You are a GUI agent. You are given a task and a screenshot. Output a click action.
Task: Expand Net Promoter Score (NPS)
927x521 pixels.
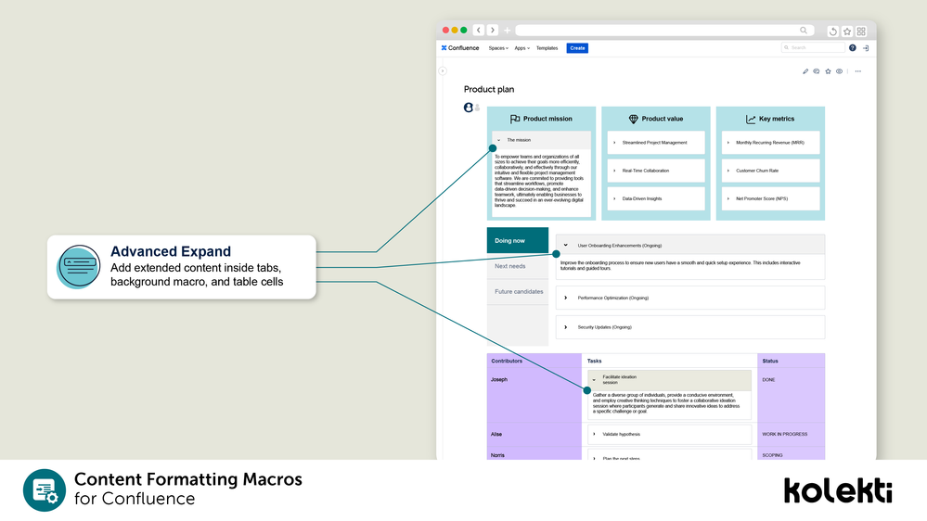770,198
